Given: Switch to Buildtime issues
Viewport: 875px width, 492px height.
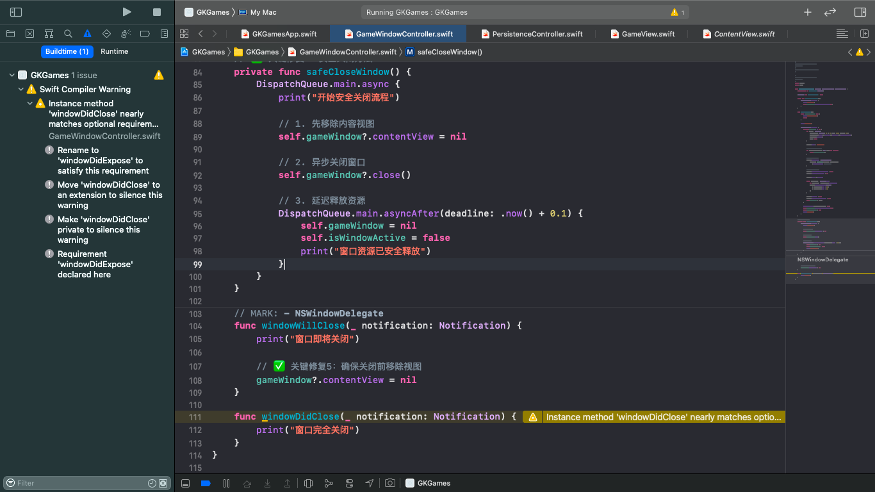Looking at the screenshot, I should click(67, 51).
